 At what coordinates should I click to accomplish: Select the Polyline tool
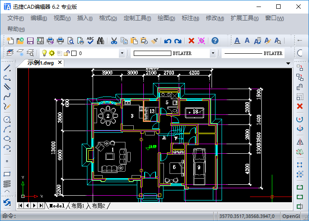[7, 78]
